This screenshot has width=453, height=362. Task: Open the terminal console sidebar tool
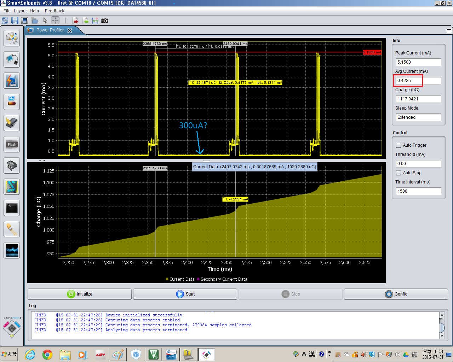(12, 208)
